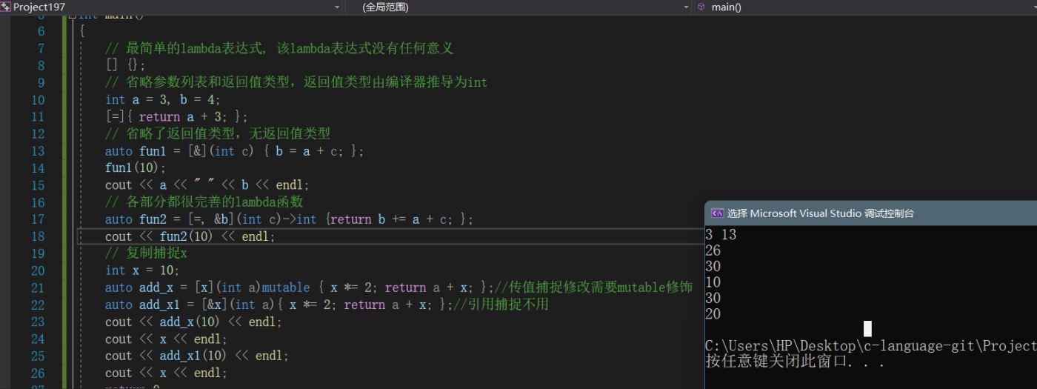This screenshot has width=1037, height=389.
Task: Click the auto fun2 lambda definition line
Action: (x=289, y=219)
